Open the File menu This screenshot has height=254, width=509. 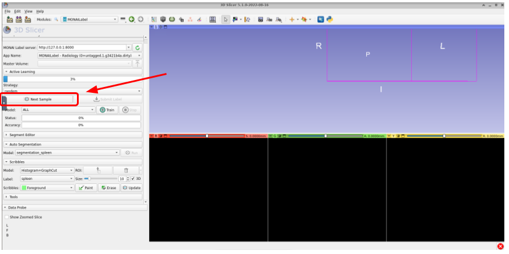(x=8, y=11)
